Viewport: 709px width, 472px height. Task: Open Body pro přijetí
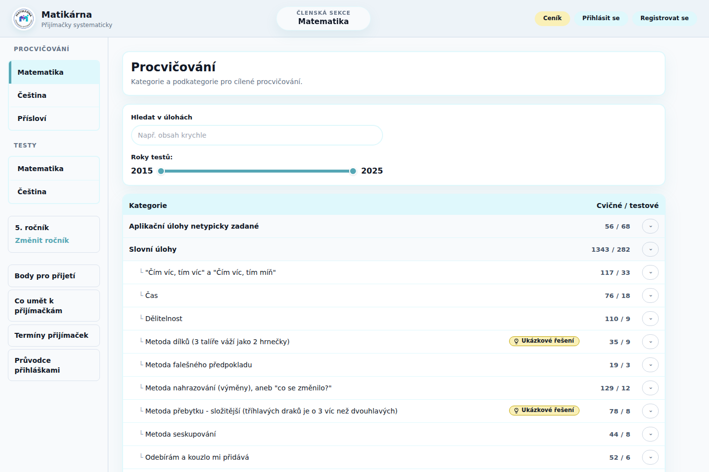(x=54, y=276)
